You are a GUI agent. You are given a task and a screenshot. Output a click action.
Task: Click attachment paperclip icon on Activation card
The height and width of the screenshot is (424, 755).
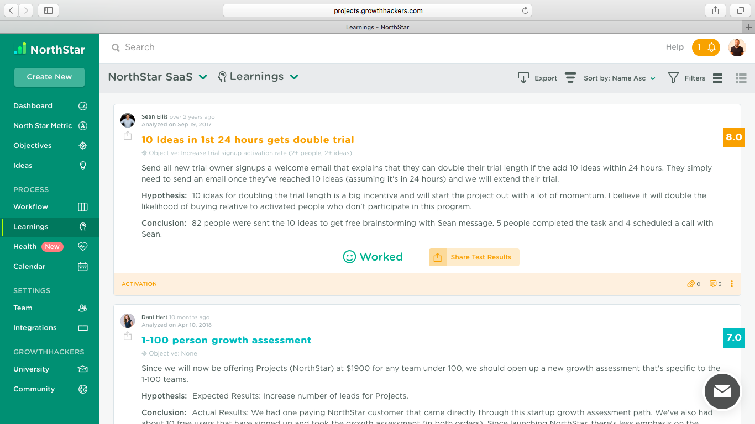[x=691, y=284]
